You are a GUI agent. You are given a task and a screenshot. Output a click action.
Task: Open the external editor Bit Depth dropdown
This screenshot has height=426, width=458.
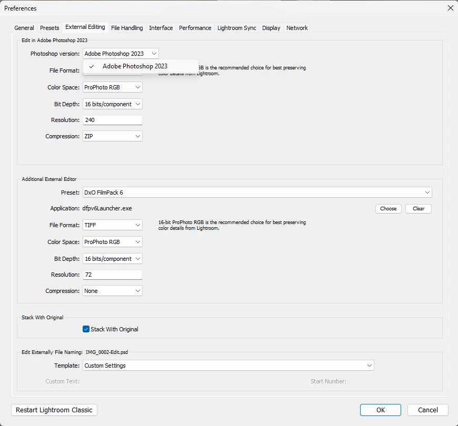tap(113, 259)
